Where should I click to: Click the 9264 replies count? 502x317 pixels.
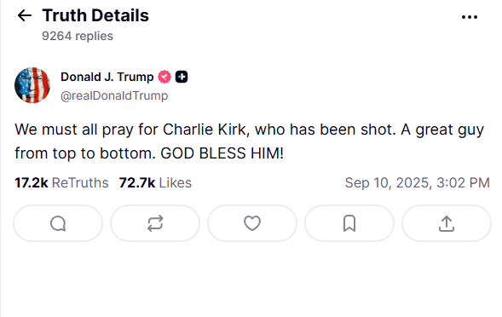coord(78,36)
